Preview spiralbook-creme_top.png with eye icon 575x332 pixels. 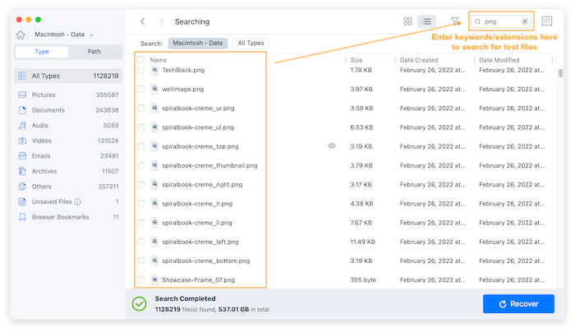point(332,145)
